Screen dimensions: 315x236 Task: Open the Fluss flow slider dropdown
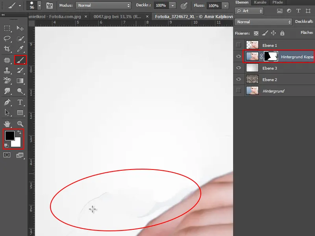(x=225, y=6)
